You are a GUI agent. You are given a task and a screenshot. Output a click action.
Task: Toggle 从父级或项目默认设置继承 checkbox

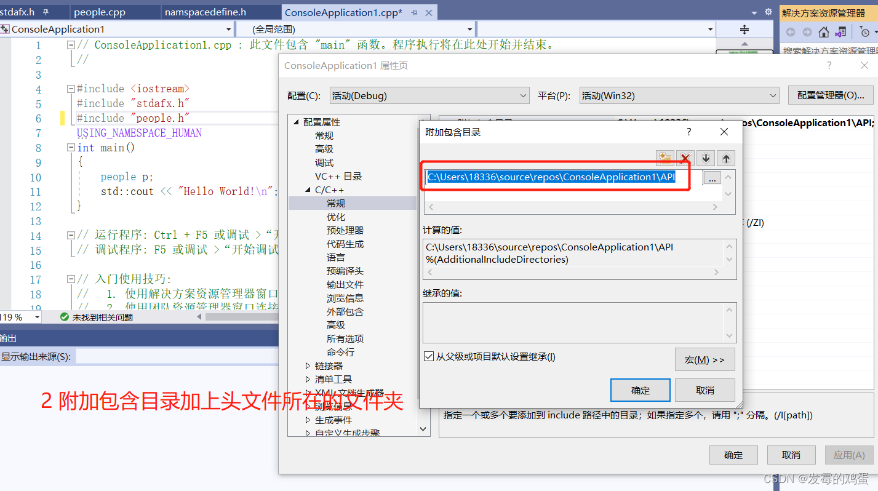[x=429, y=356]
